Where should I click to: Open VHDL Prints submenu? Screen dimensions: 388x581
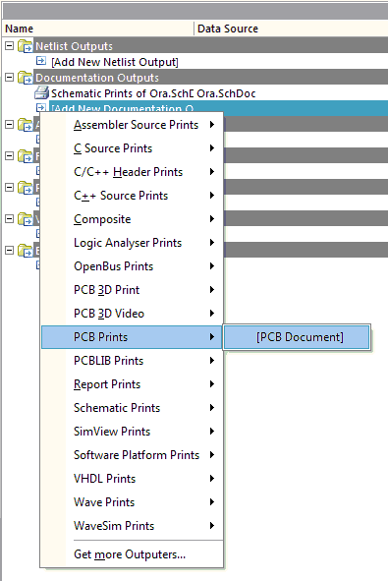pos(133,479)
